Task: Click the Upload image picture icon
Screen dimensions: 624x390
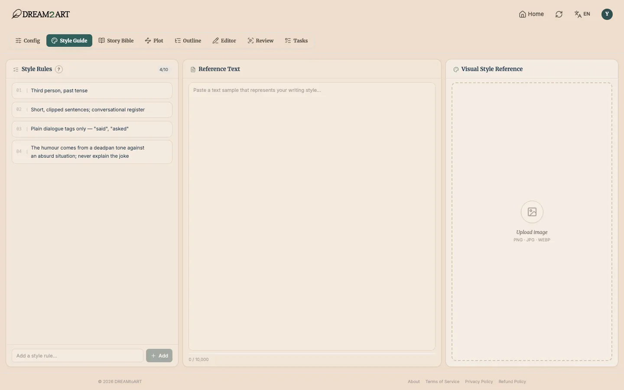Action: pos(532,212)
